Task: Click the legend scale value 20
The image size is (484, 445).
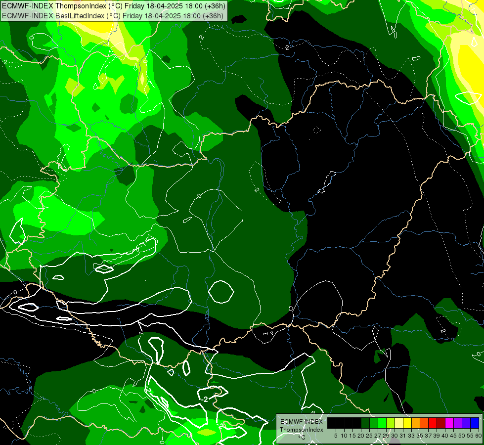Action: click(360, 436)
